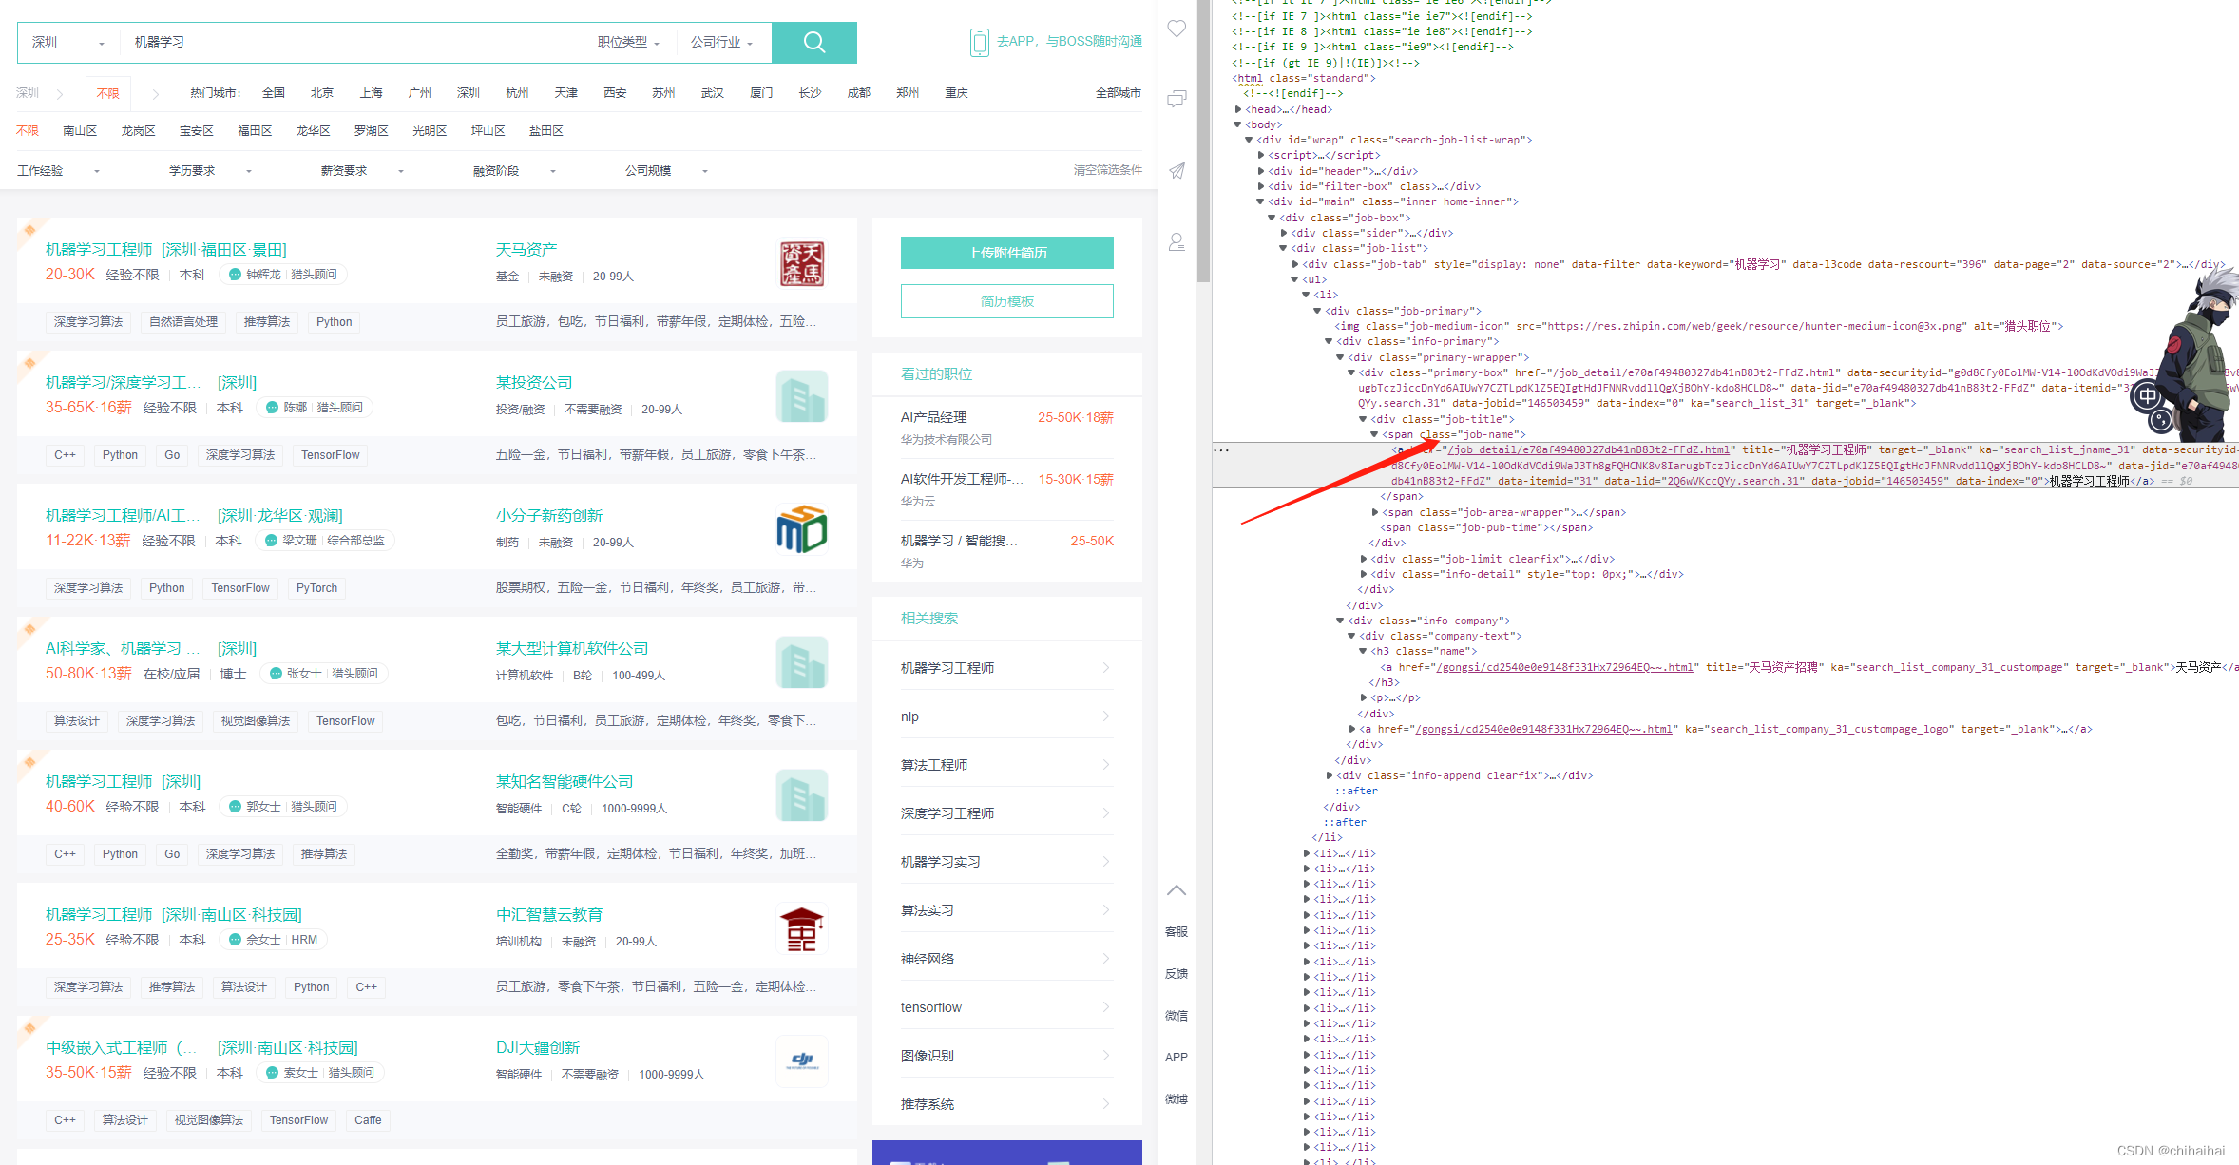Viewport: 2239px width, 1165px height.
Task: Click 上传附件简历 button
Action: tap(1007, 253)
